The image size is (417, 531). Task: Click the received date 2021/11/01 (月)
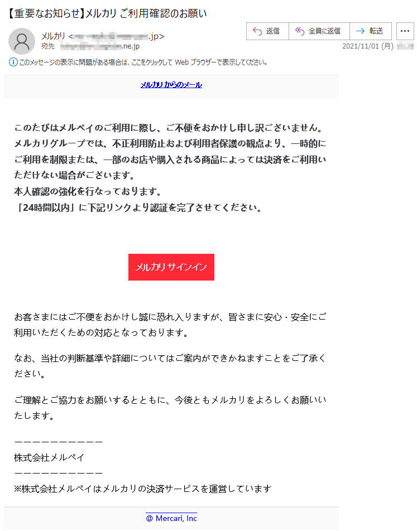tap(368, 46)
